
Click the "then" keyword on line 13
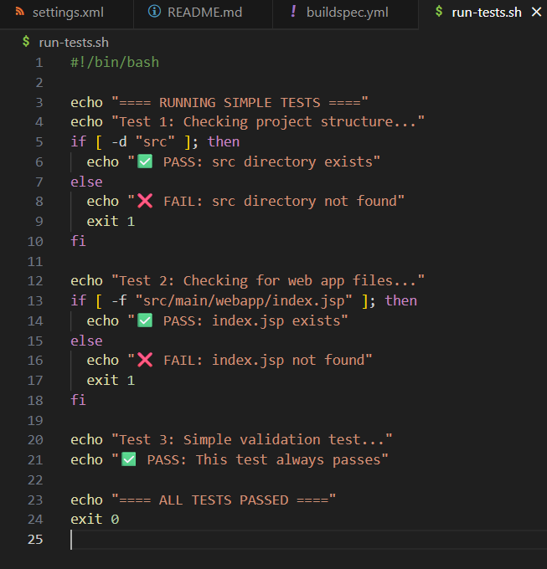401,301
